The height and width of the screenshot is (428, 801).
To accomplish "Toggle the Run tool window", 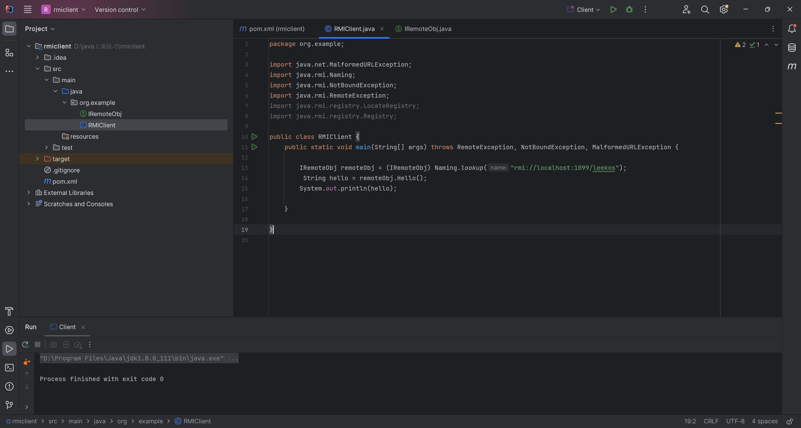I will coord(9,349).
